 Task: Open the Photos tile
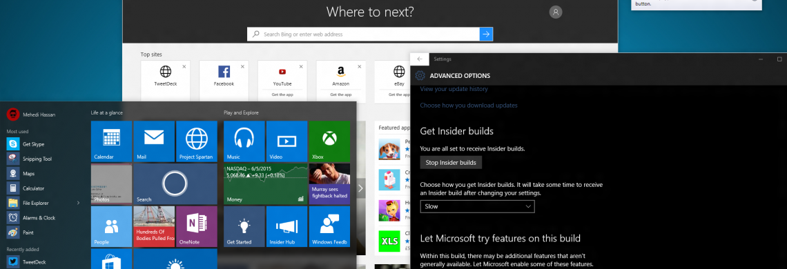pyautogui.click(x=111, y=184)
